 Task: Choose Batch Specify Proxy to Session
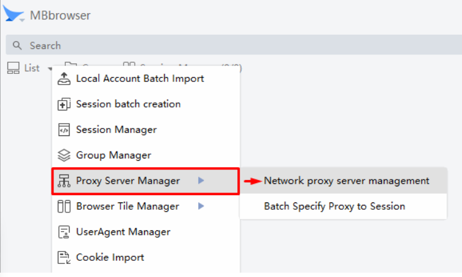point(334,206)
